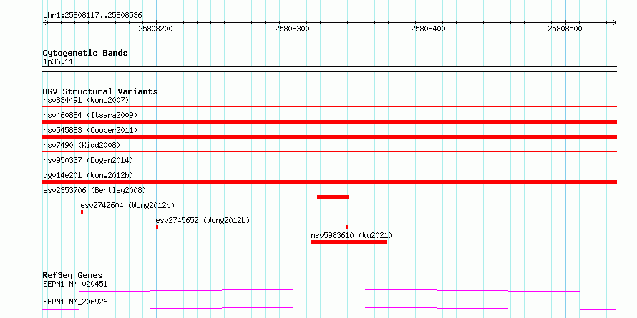The height and width of the screenshot is (318, 637).
Task: Click the esv2745652 variant line glyph
Action: [x=252, y=227]
